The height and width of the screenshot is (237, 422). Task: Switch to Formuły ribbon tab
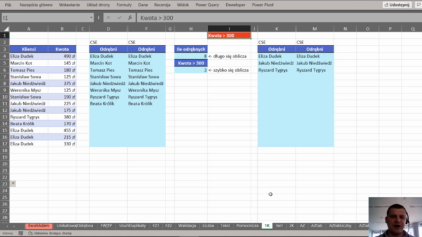(x=124, y=5)
